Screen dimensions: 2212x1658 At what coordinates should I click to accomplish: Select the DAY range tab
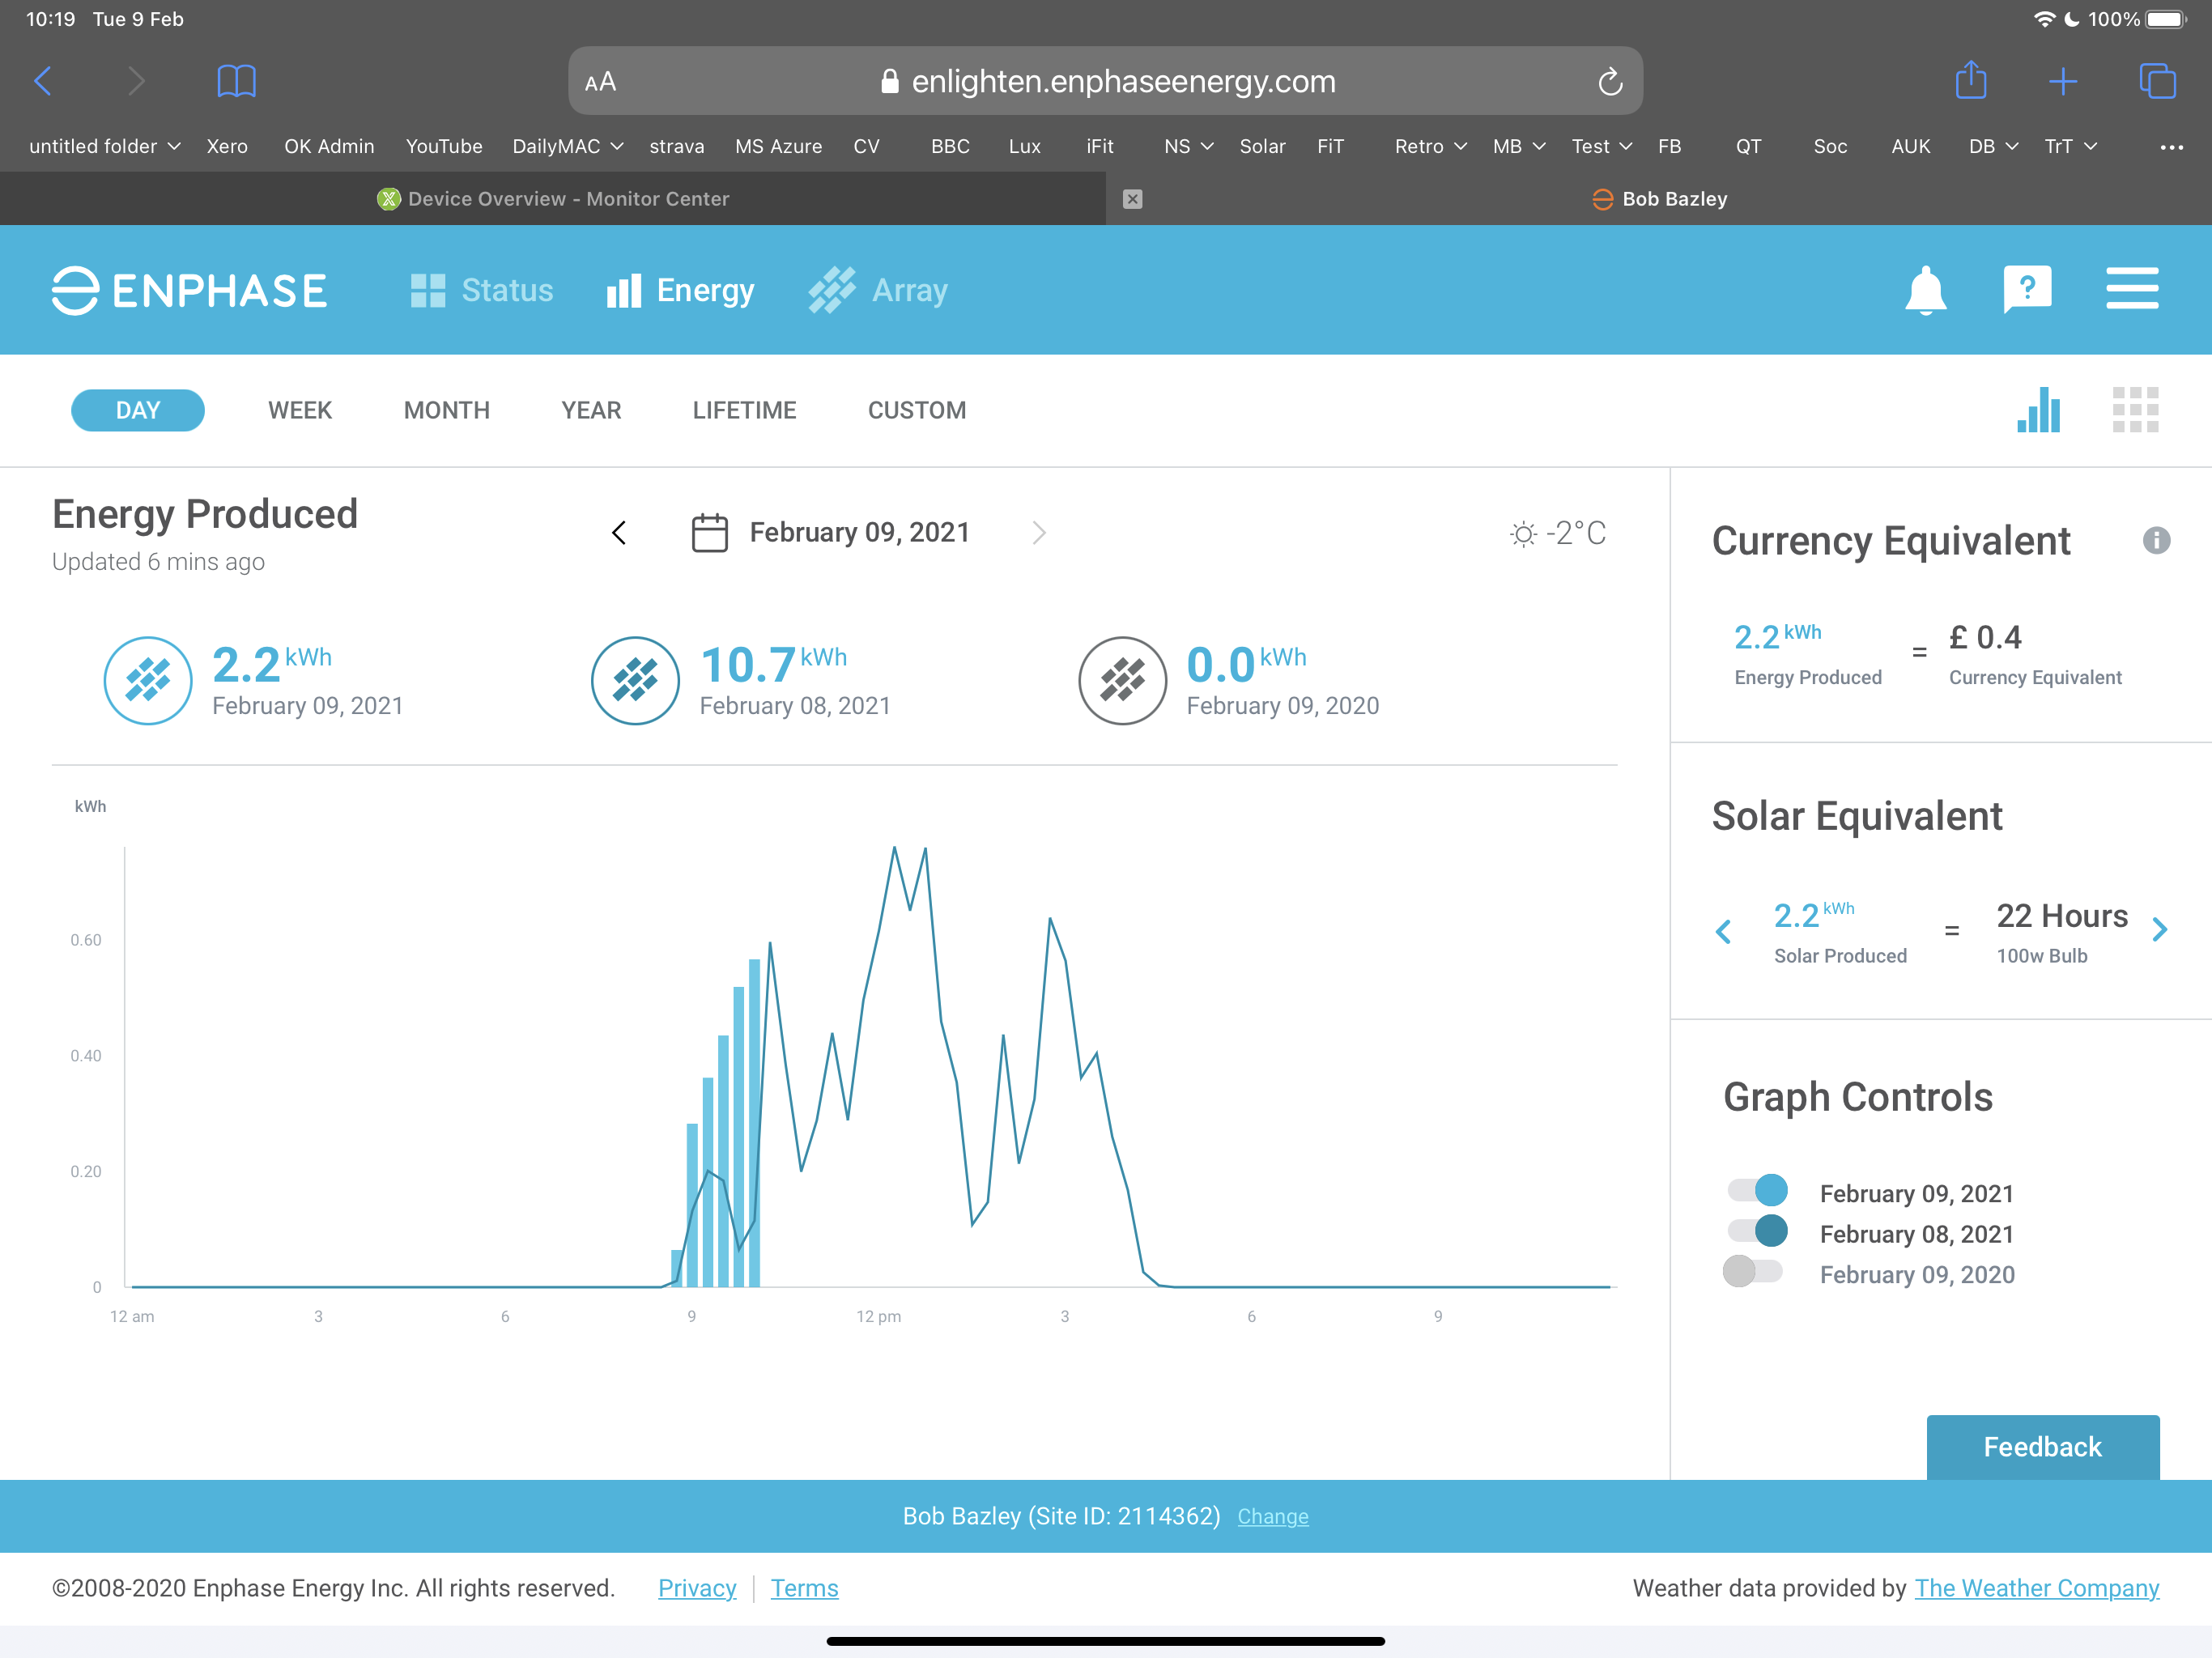click(x=138, y=410)
